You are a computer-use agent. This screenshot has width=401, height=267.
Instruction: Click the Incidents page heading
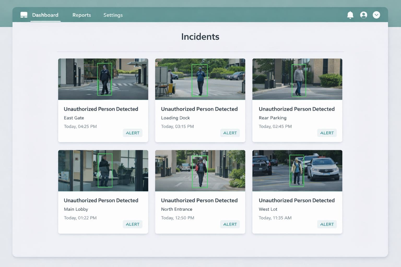point(200,37)
